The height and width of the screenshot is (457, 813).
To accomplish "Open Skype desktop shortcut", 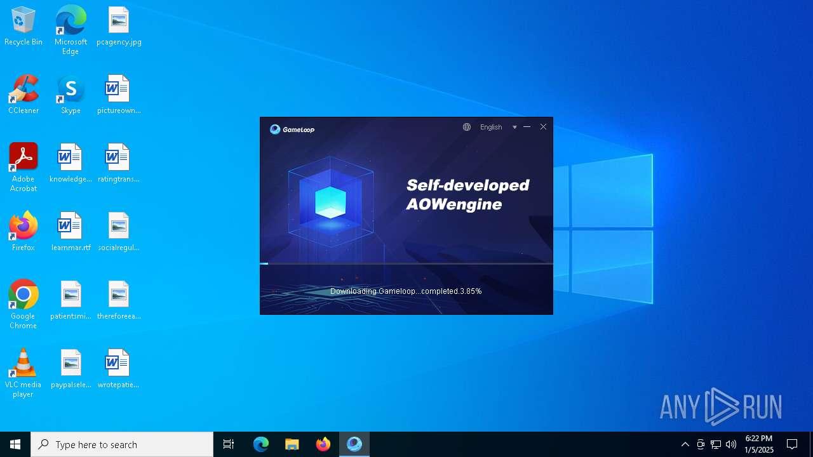I will tap(71, 95).
